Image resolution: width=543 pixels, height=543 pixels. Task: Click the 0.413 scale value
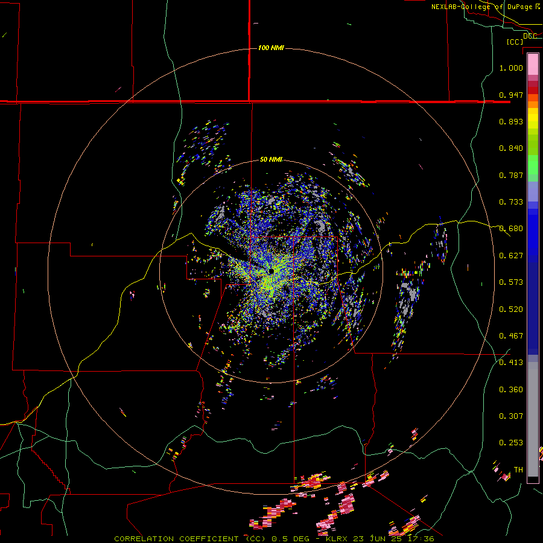tap(511, 363)
